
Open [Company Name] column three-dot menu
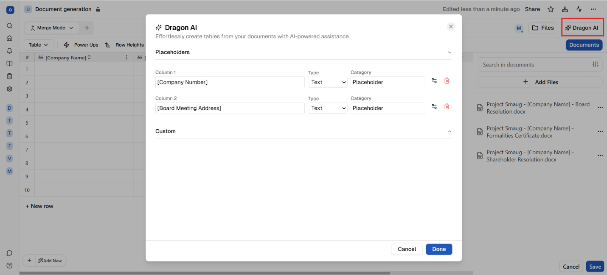coord(126,57)
